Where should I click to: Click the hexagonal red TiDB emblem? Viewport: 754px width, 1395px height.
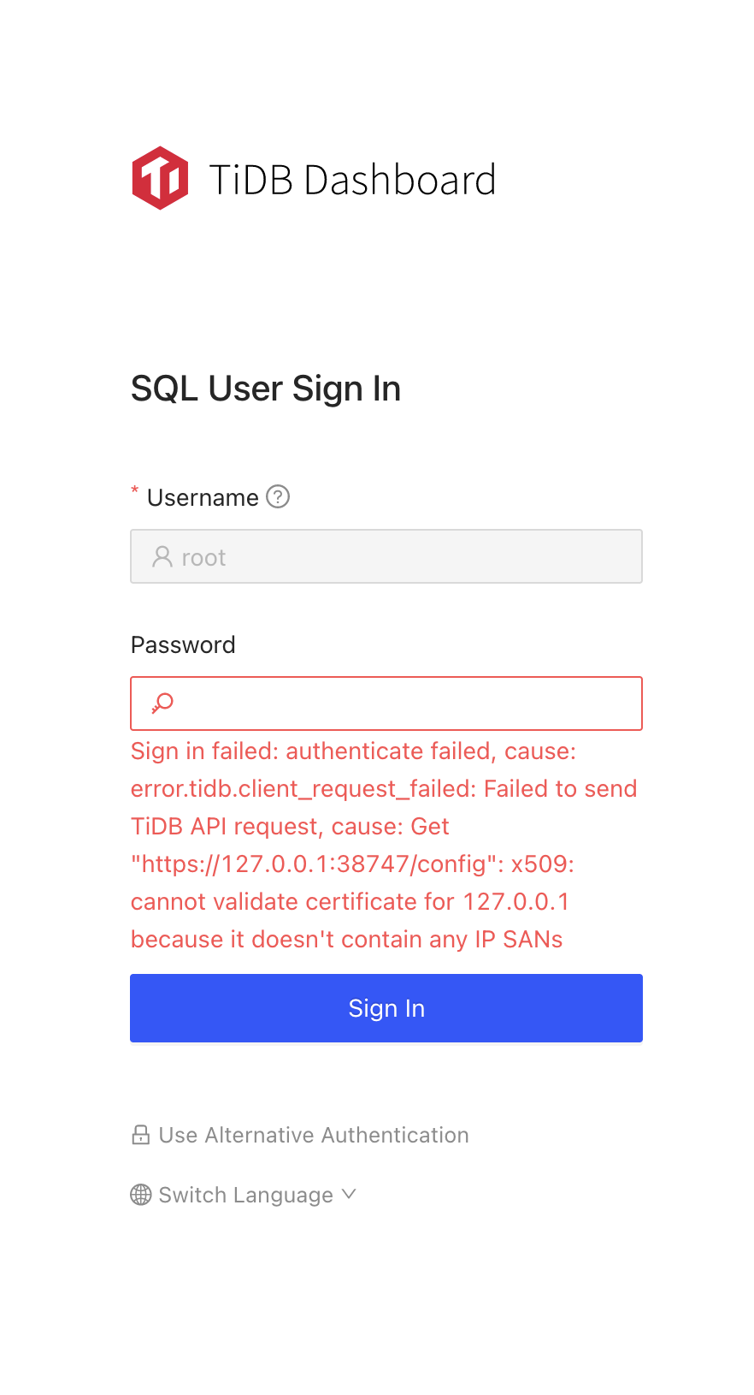(159, 177)
